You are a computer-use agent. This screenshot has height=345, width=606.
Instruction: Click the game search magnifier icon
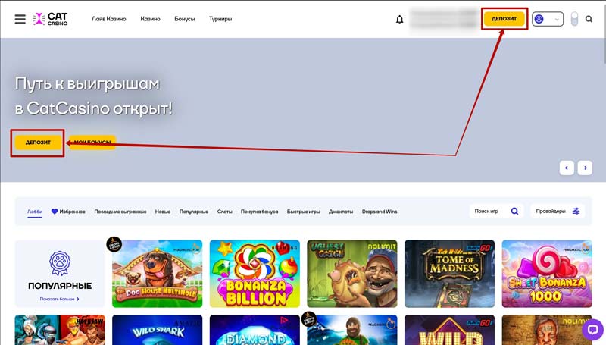[x=514, y=212]
